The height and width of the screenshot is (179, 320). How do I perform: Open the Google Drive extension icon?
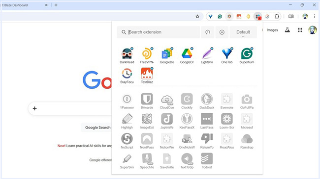pos(187,54)
